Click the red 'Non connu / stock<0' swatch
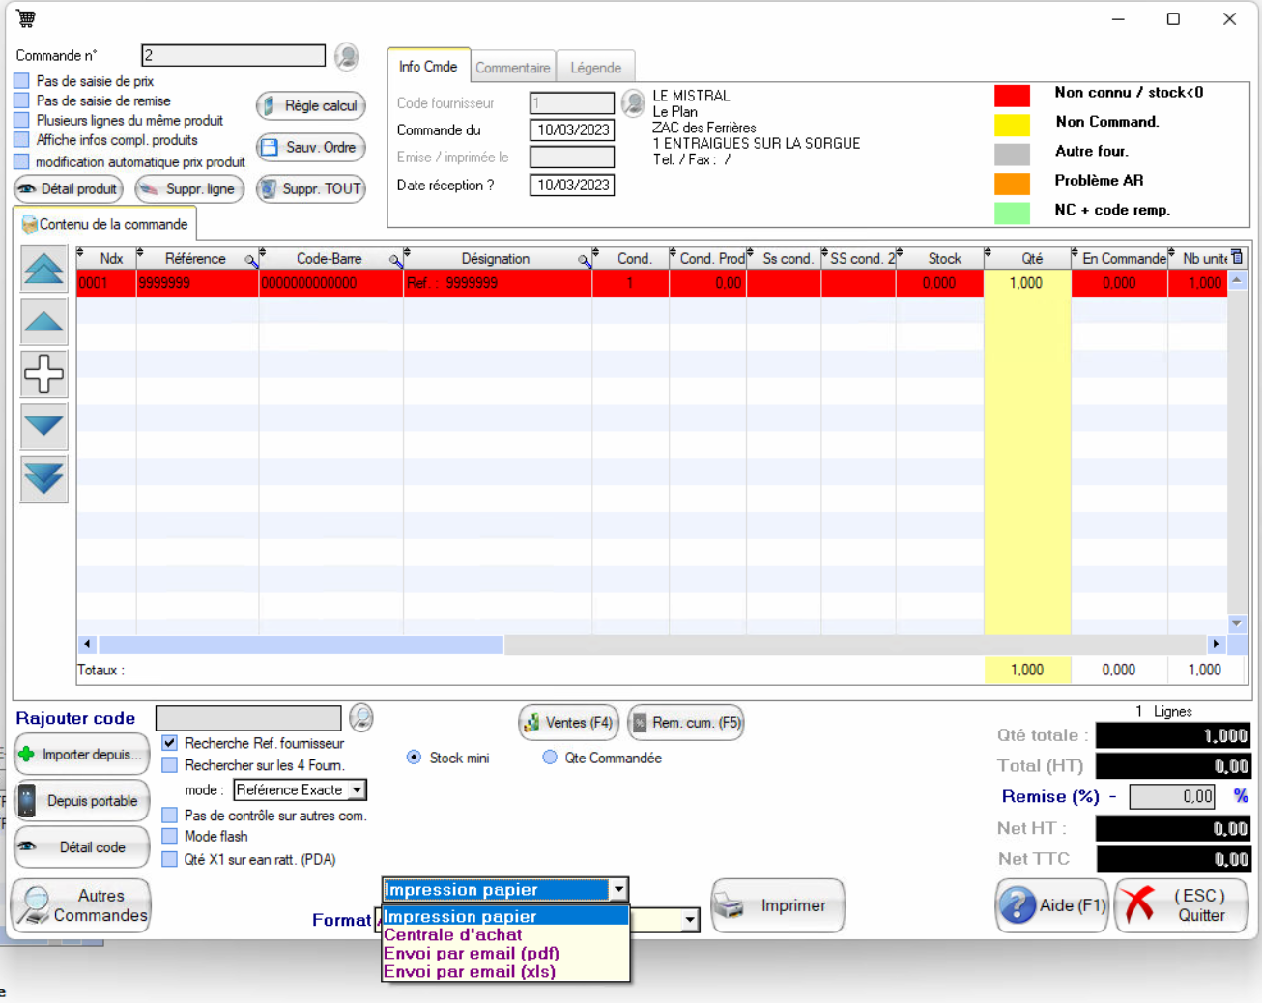The image size is (1262, 1003). point(1012,95)
